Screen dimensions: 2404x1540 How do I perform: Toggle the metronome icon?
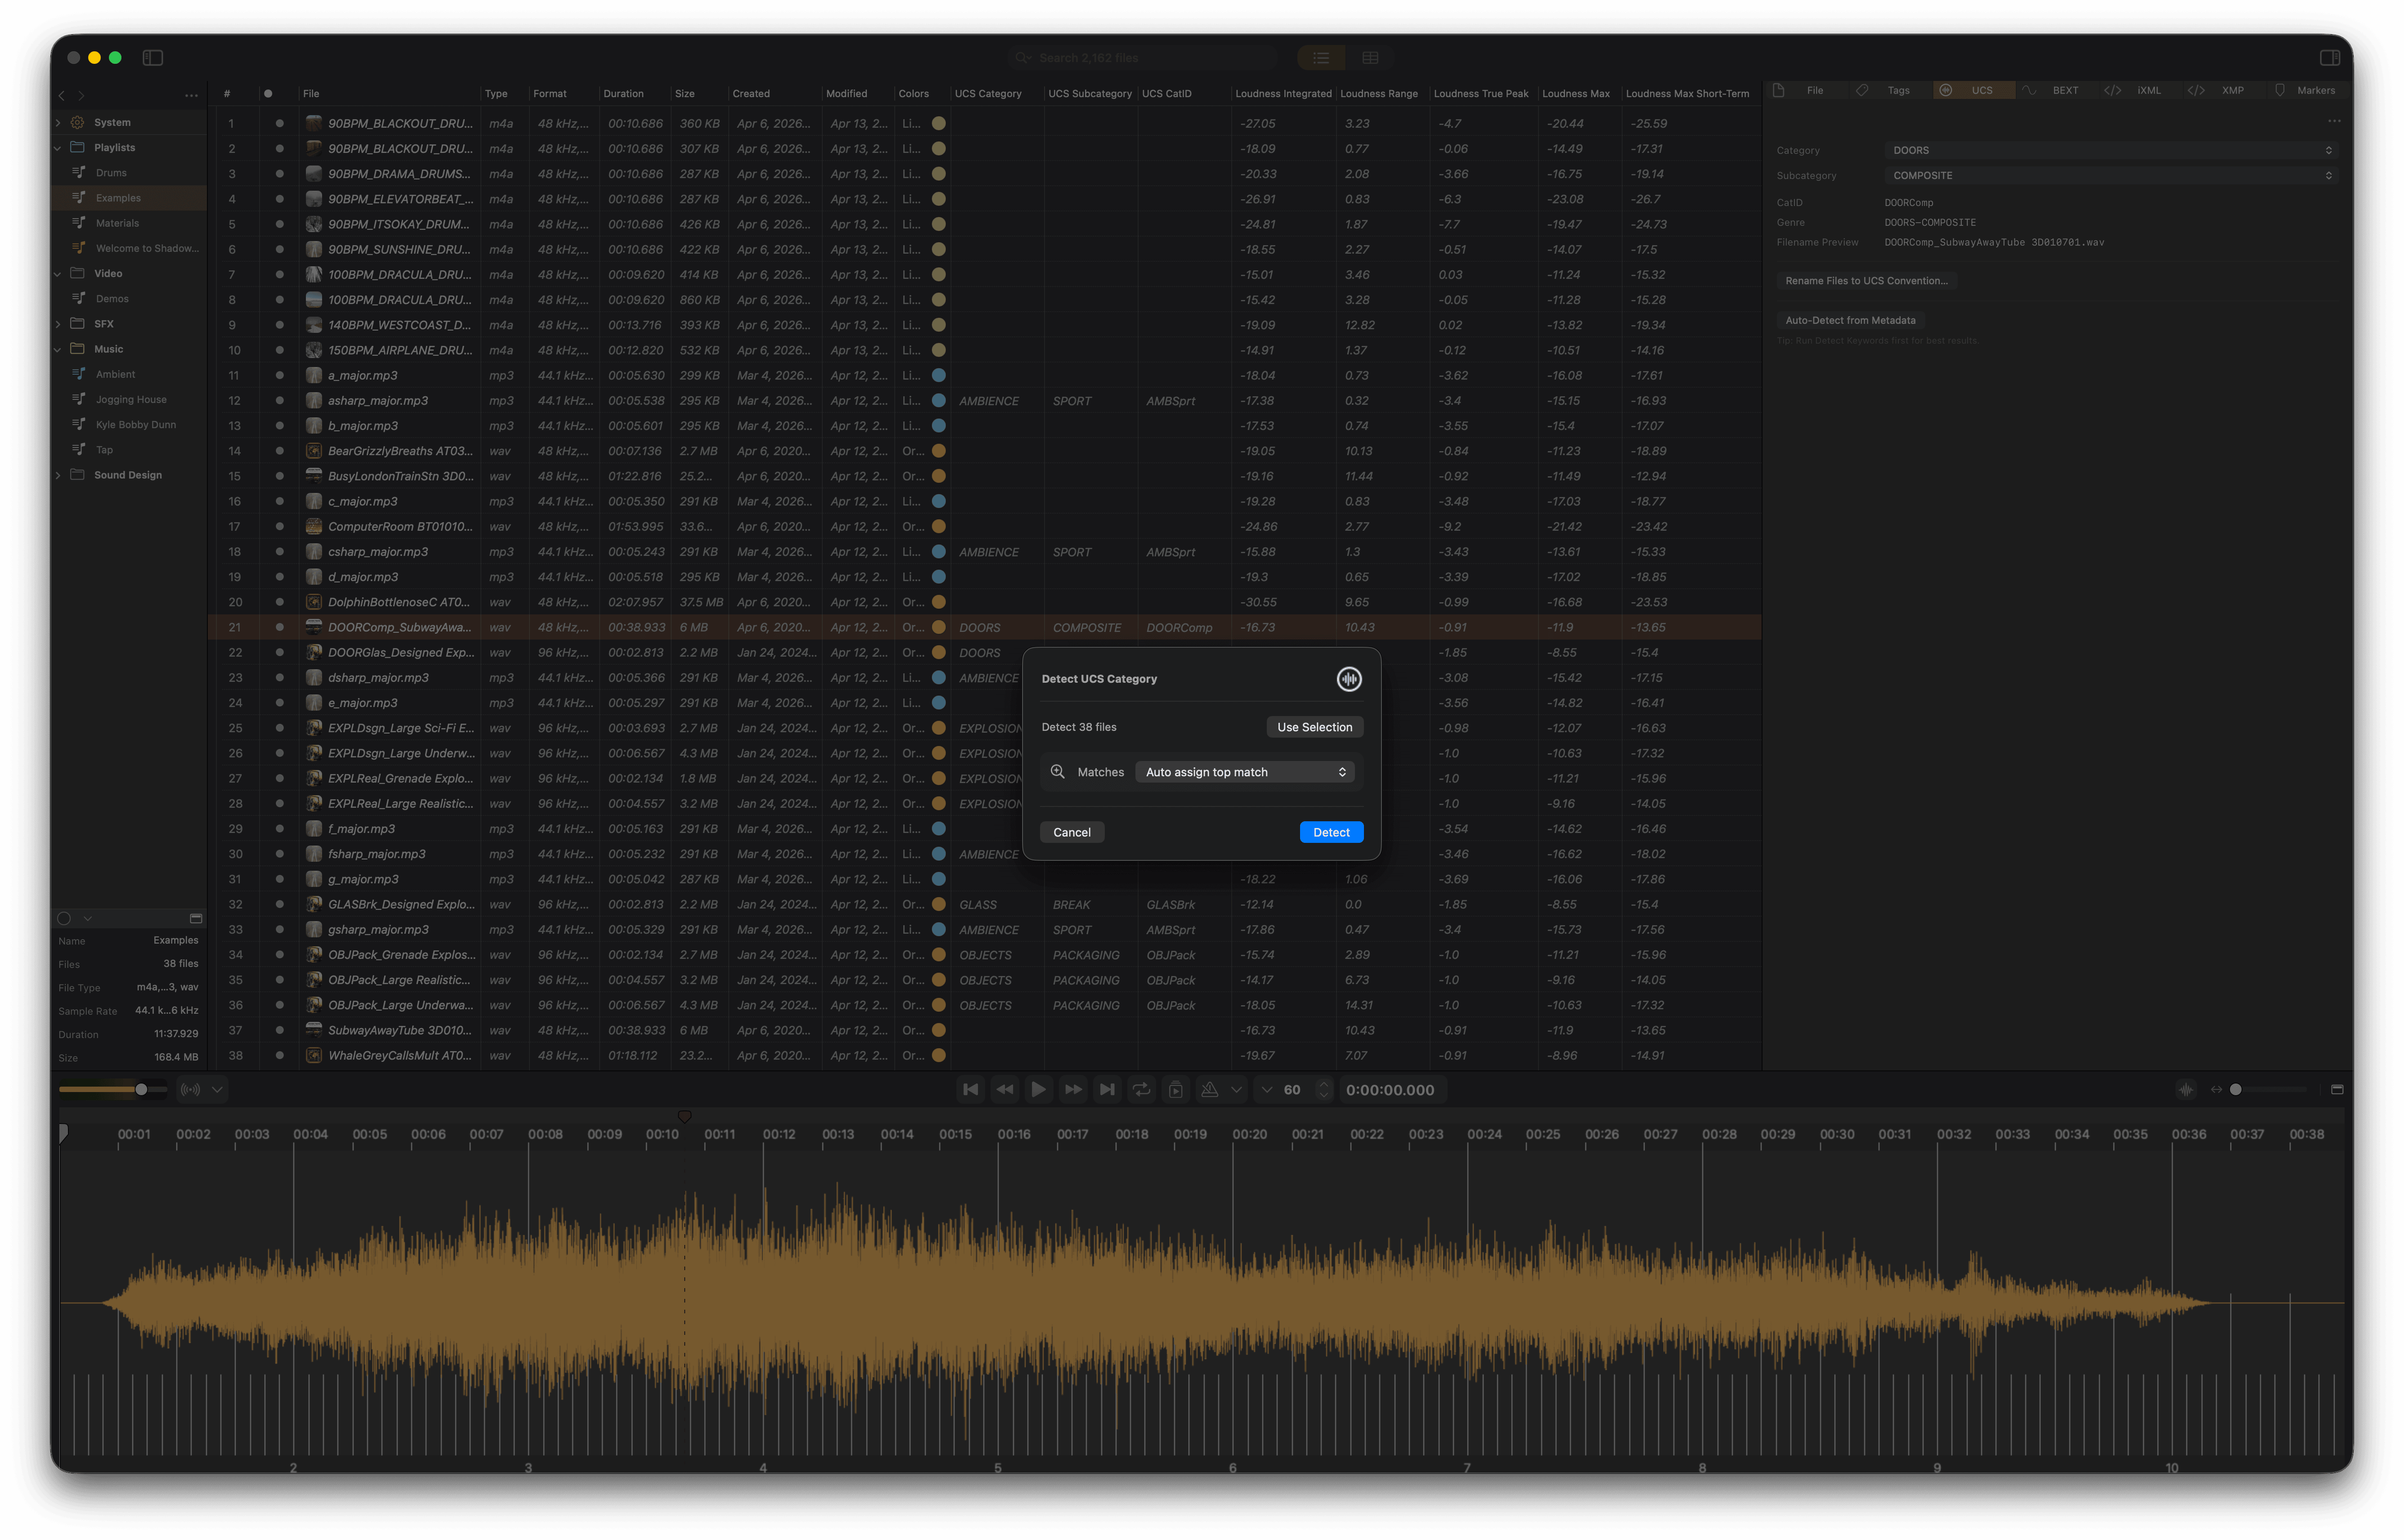[1209, 1089]
